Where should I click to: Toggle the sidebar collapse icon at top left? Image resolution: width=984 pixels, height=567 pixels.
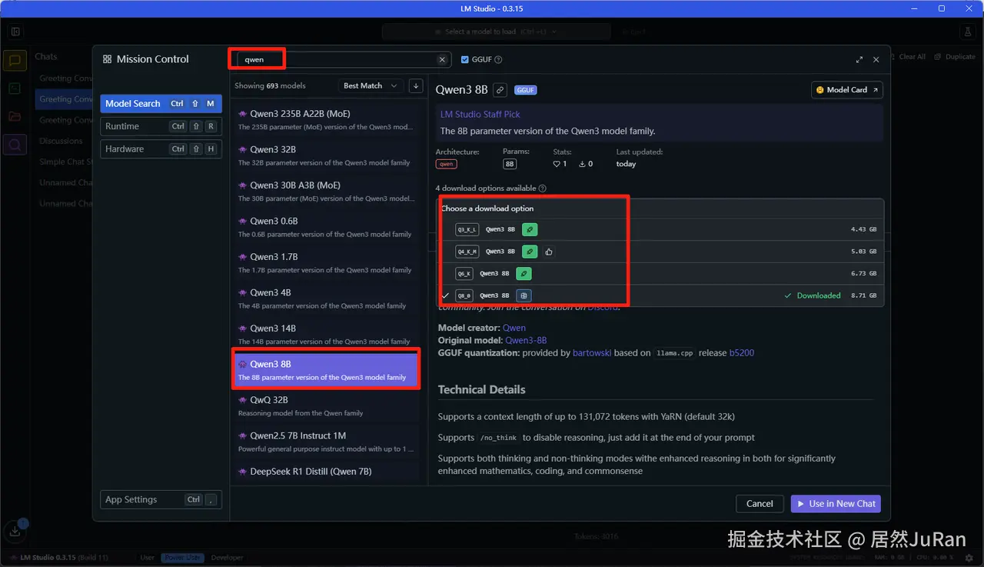[15, 32]
